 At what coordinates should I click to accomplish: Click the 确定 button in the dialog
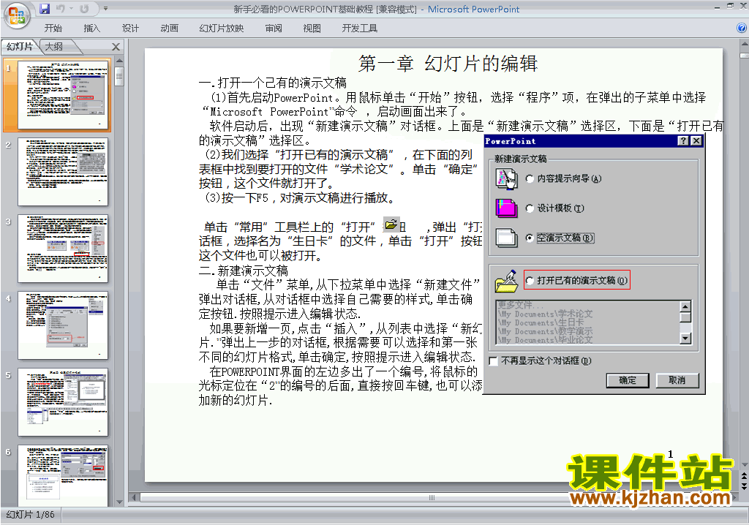pyautogui.click(x=628, y=380)
